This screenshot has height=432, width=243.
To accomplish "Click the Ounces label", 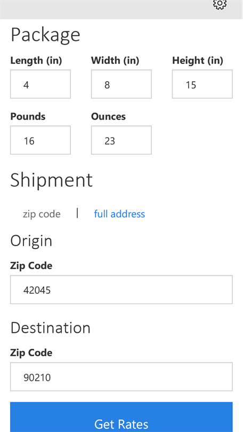I will point(108,117).
